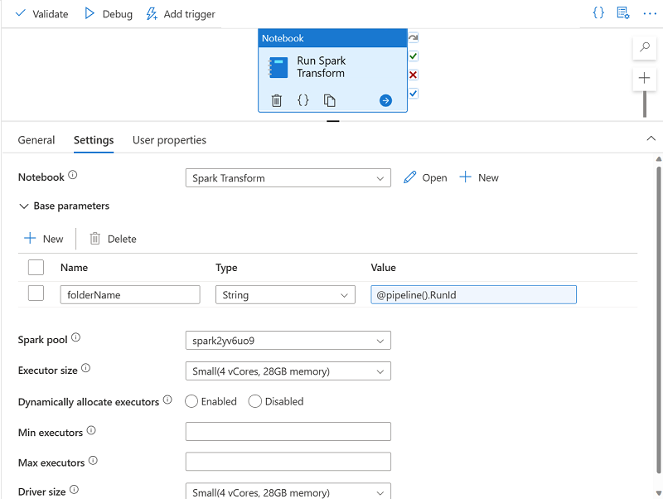Switch to the General tab

click(x=36, y=140)
